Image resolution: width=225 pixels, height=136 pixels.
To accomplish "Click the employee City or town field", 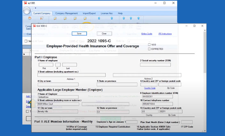I will [x=58, y=84].
